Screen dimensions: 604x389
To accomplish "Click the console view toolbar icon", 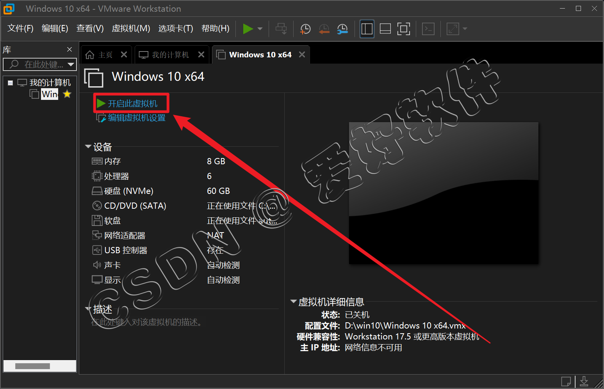I will [x=428, y=29].
